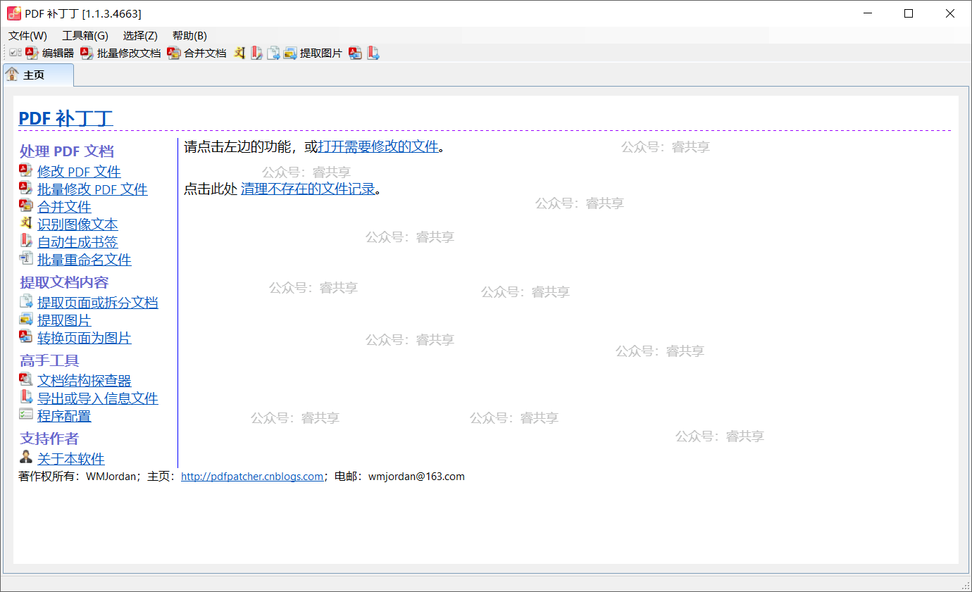Open 程序配置 from the sidebar
The image size is (972, 592).
pos(64,416)
